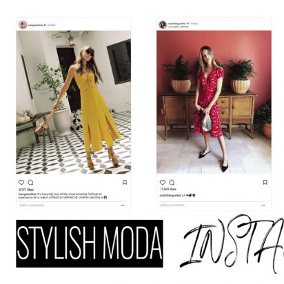
Task: Click the STYLISH MODA banner
Action: click(90, 243)
